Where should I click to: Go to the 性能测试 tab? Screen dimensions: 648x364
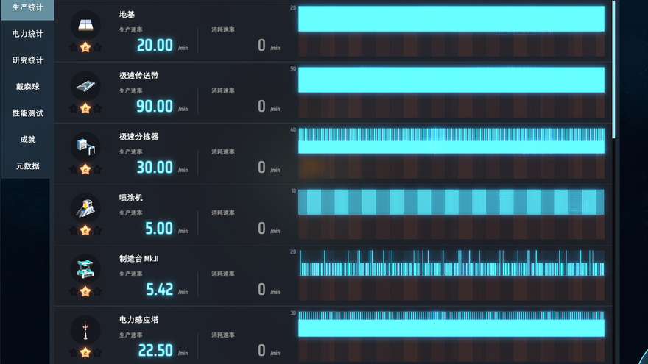coord(27,113)
